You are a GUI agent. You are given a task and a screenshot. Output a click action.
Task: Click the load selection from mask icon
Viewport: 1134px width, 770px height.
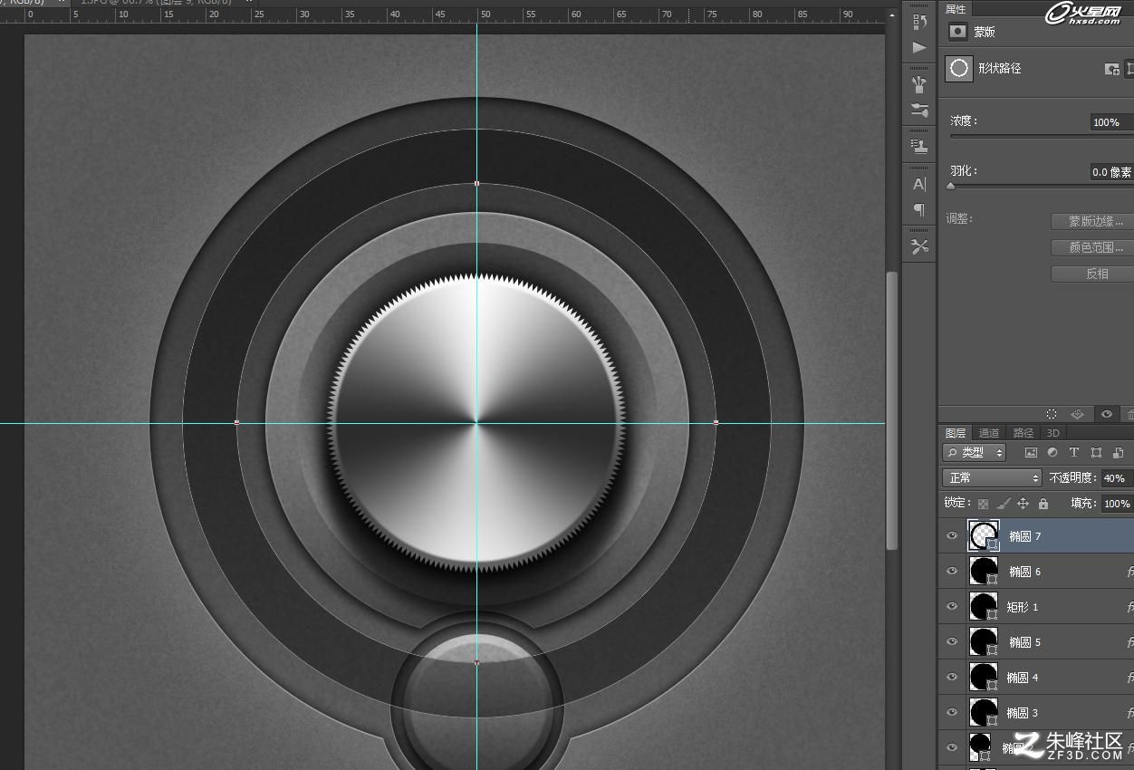[x=1052, y=414]
